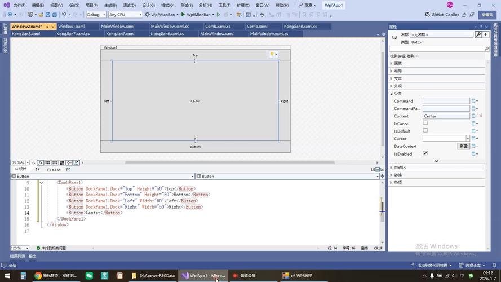The width and height of the screenshot is (501, 282).
Task: Click vertical split layout icon
Action: point(373,169)
